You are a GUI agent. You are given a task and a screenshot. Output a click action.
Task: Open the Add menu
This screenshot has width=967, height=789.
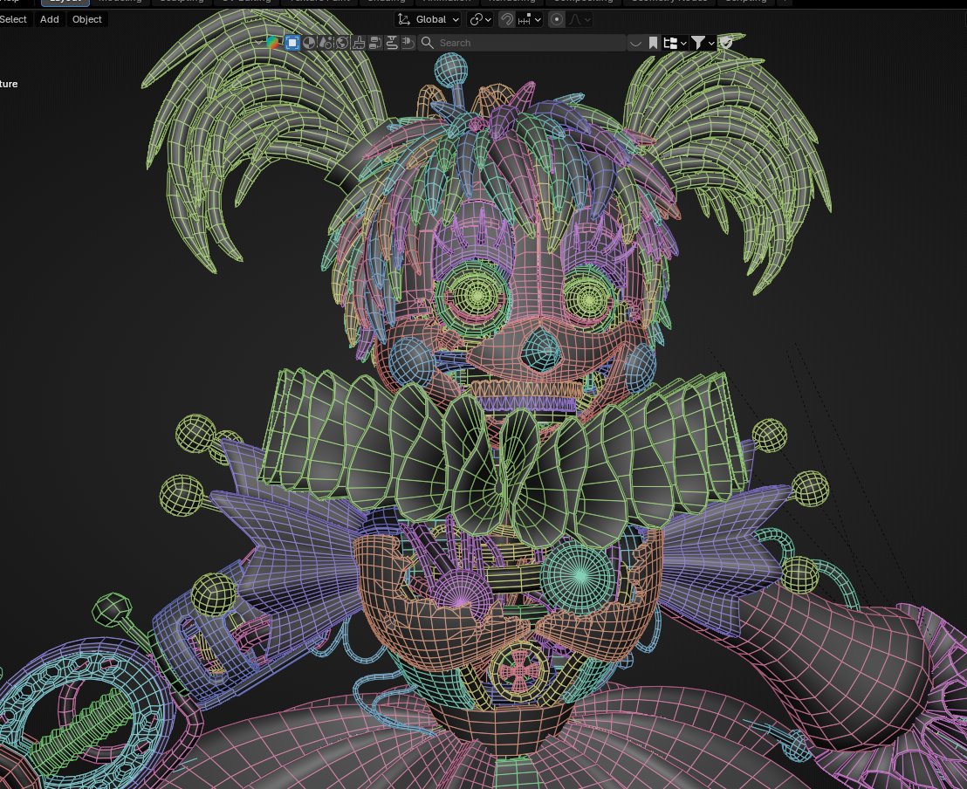(x=50, y=19)
